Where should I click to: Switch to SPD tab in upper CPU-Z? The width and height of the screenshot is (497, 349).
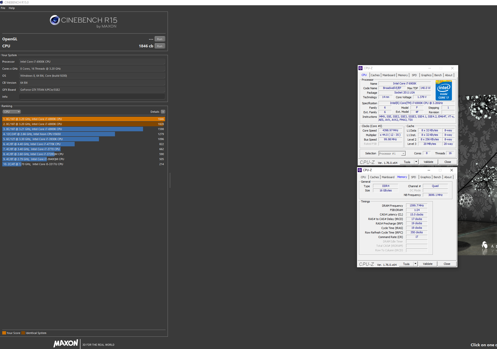click(x=414, y=75)
